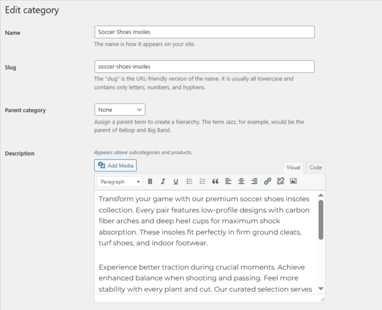The height and width of the screenshot is (310, 382).
Task: Open the Paragraph format dropdown
Action: (x=119, y=181)
